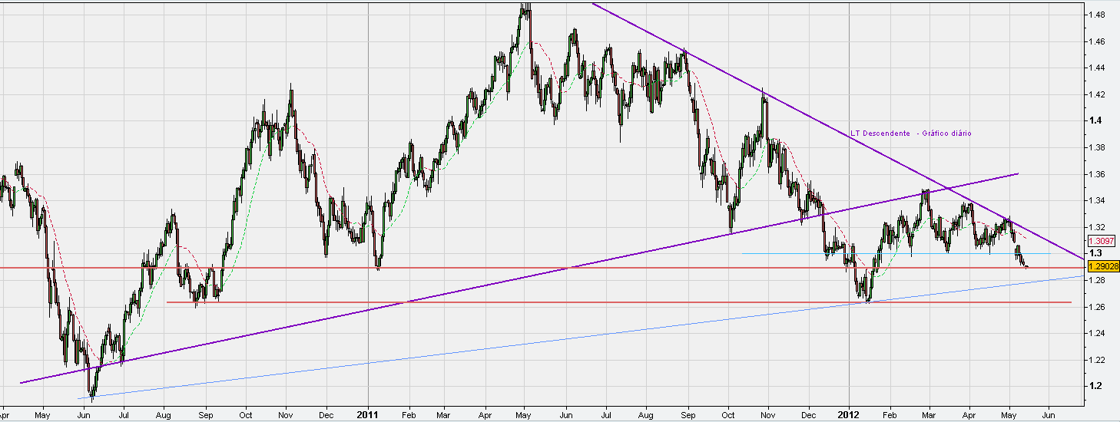Click the 'LT Descendente - Gráfico diário' annotation text

pos(910,134)
